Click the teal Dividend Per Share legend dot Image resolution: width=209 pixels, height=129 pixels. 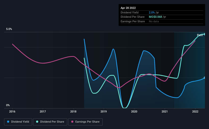coord(37,122)
